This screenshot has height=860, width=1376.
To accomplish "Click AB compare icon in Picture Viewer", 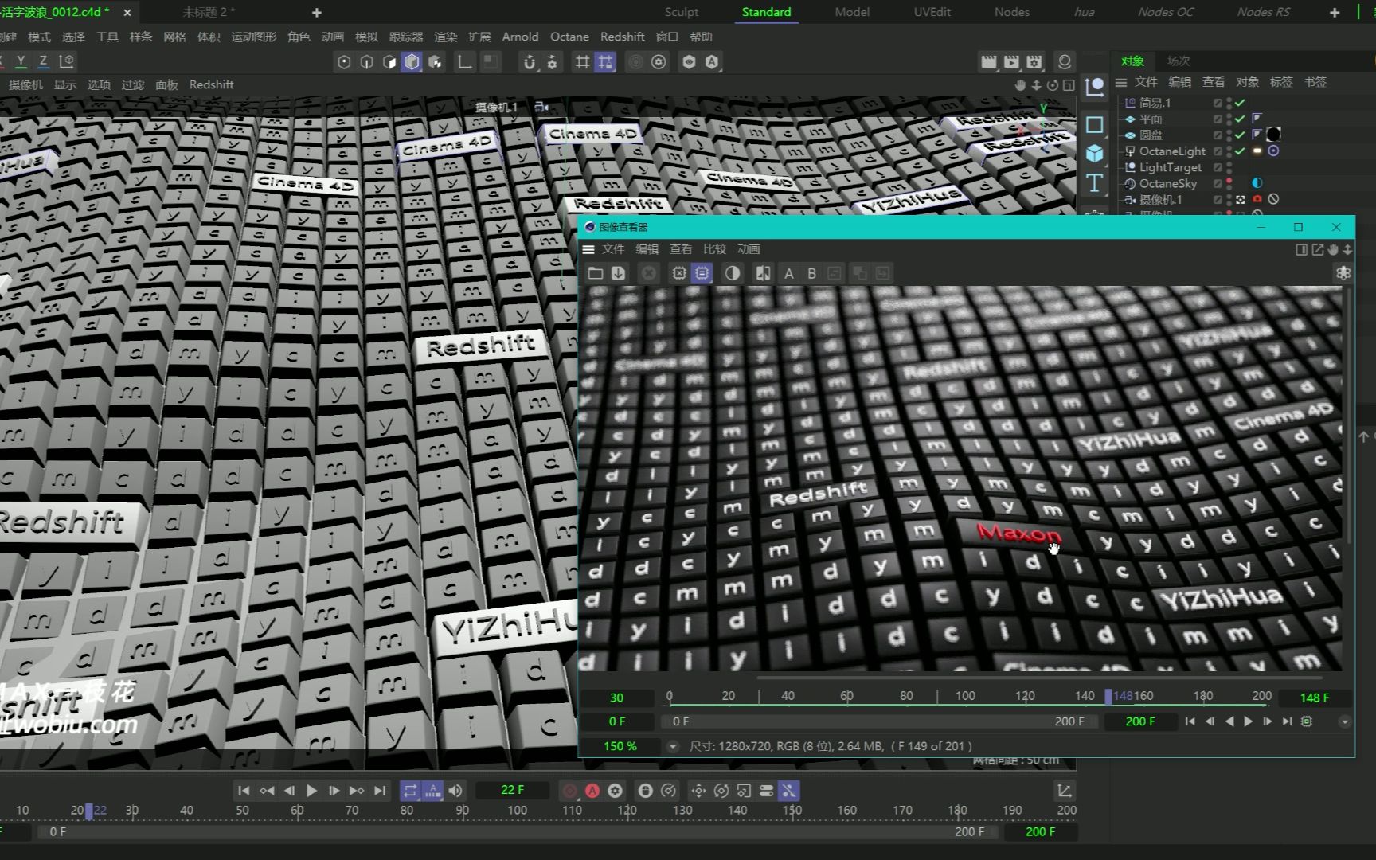I will 763,273.
